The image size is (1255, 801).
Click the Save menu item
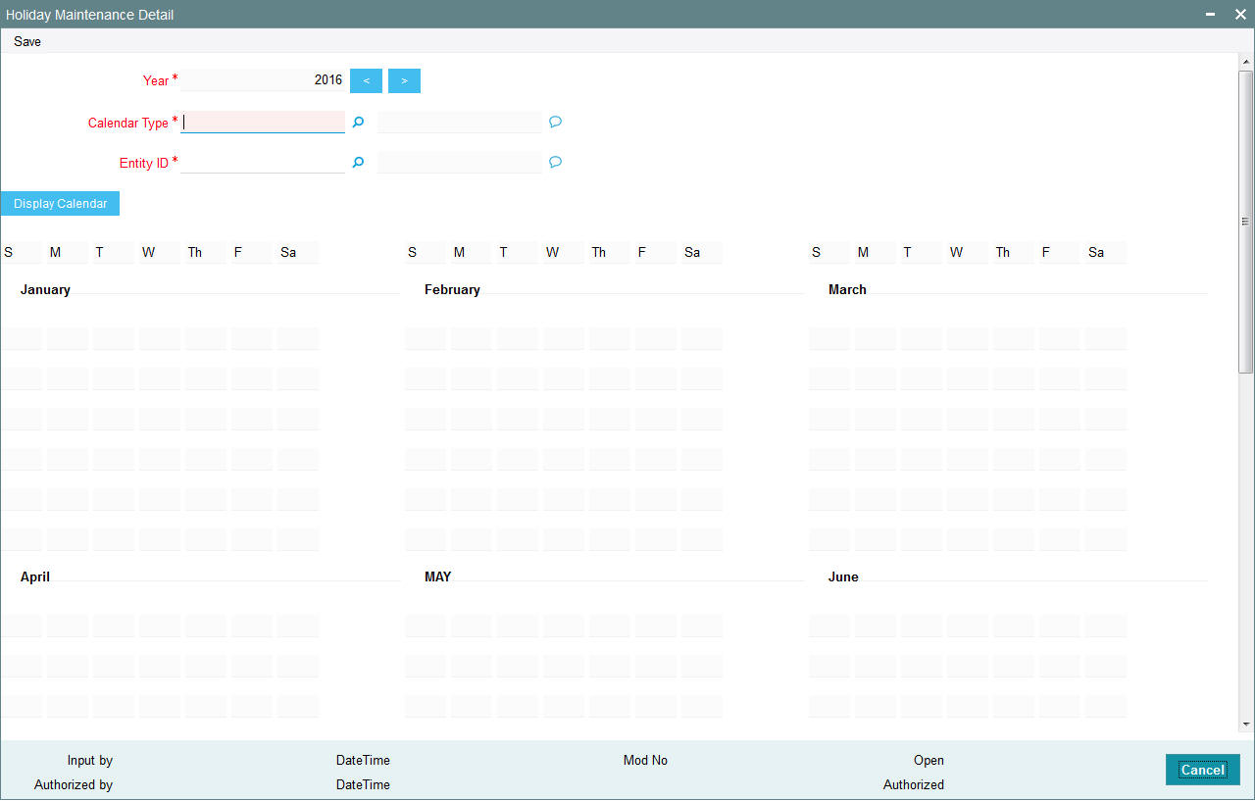(x=27, y=42)
